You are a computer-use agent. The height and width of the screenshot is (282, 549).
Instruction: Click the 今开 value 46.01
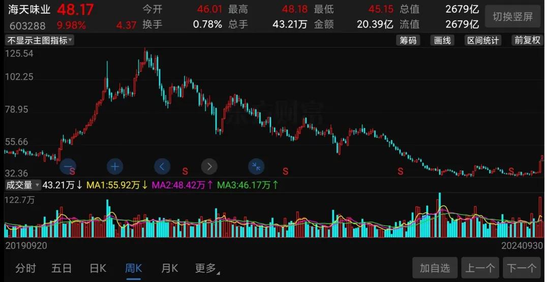pyautogui.click(x=209, y=9)
